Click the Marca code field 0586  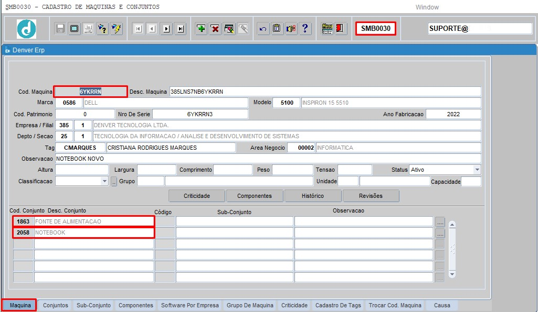tap(69, 103)
